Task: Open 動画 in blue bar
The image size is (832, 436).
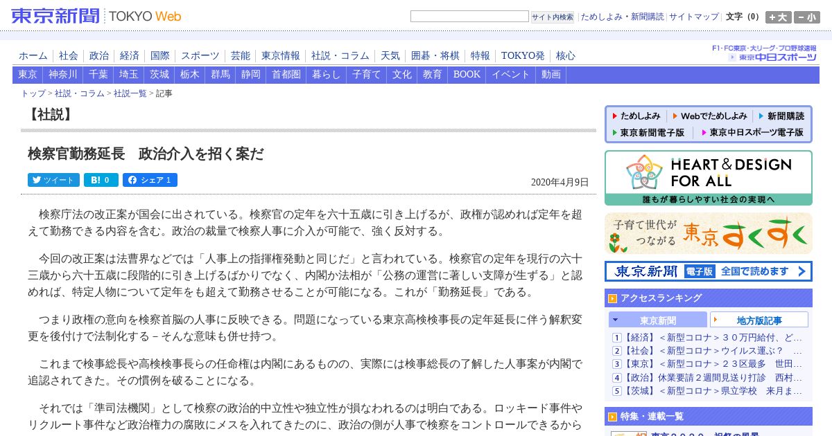Action: (551, 75)
